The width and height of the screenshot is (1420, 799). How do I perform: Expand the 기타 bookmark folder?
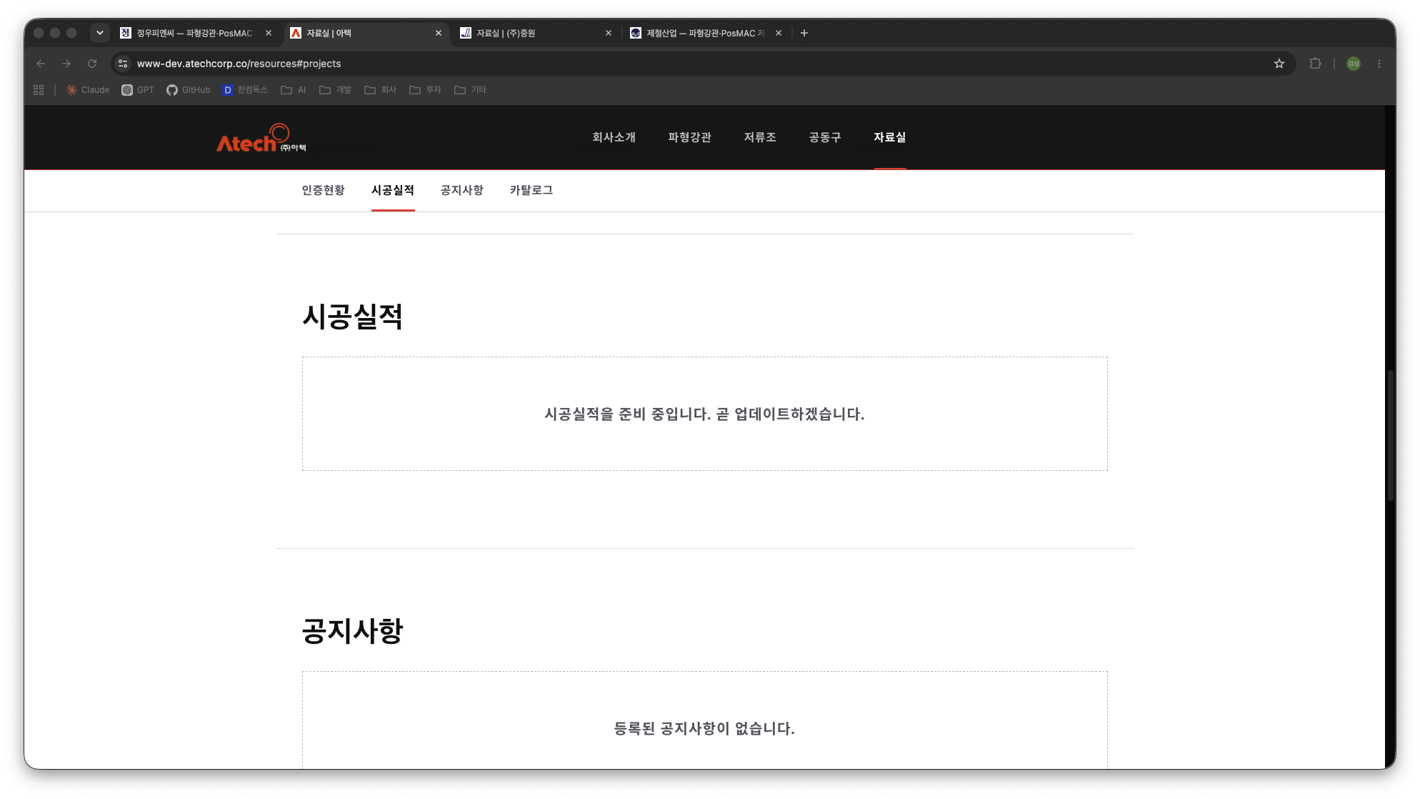pos(471,90)
